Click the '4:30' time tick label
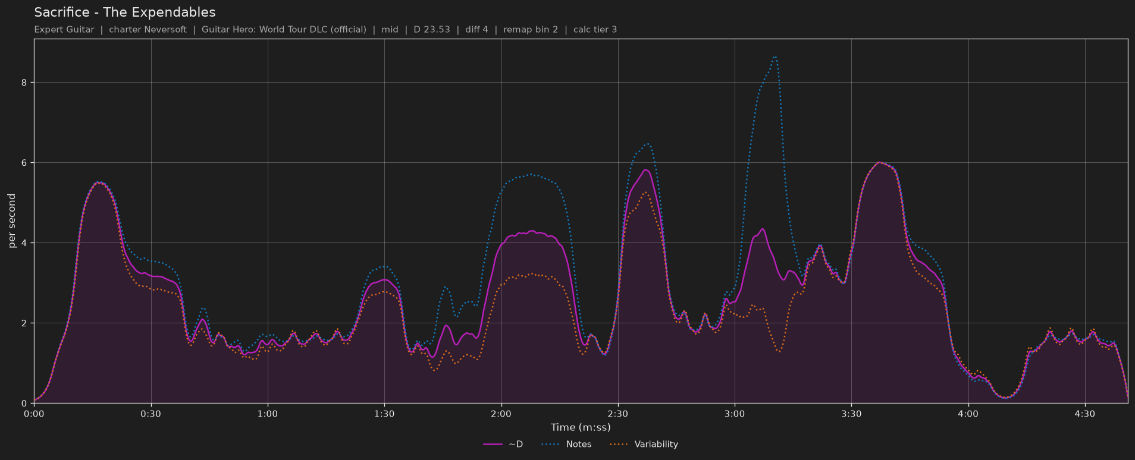The width and height of the screenshot is (1135, 460). [1085, 414]
